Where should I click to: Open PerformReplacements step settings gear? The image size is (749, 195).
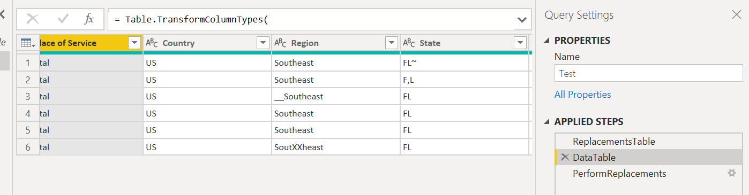pos(731,173)
